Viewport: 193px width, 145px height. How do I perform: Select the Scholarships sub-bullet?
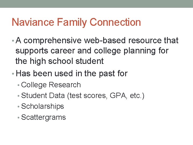click(42, 106)
